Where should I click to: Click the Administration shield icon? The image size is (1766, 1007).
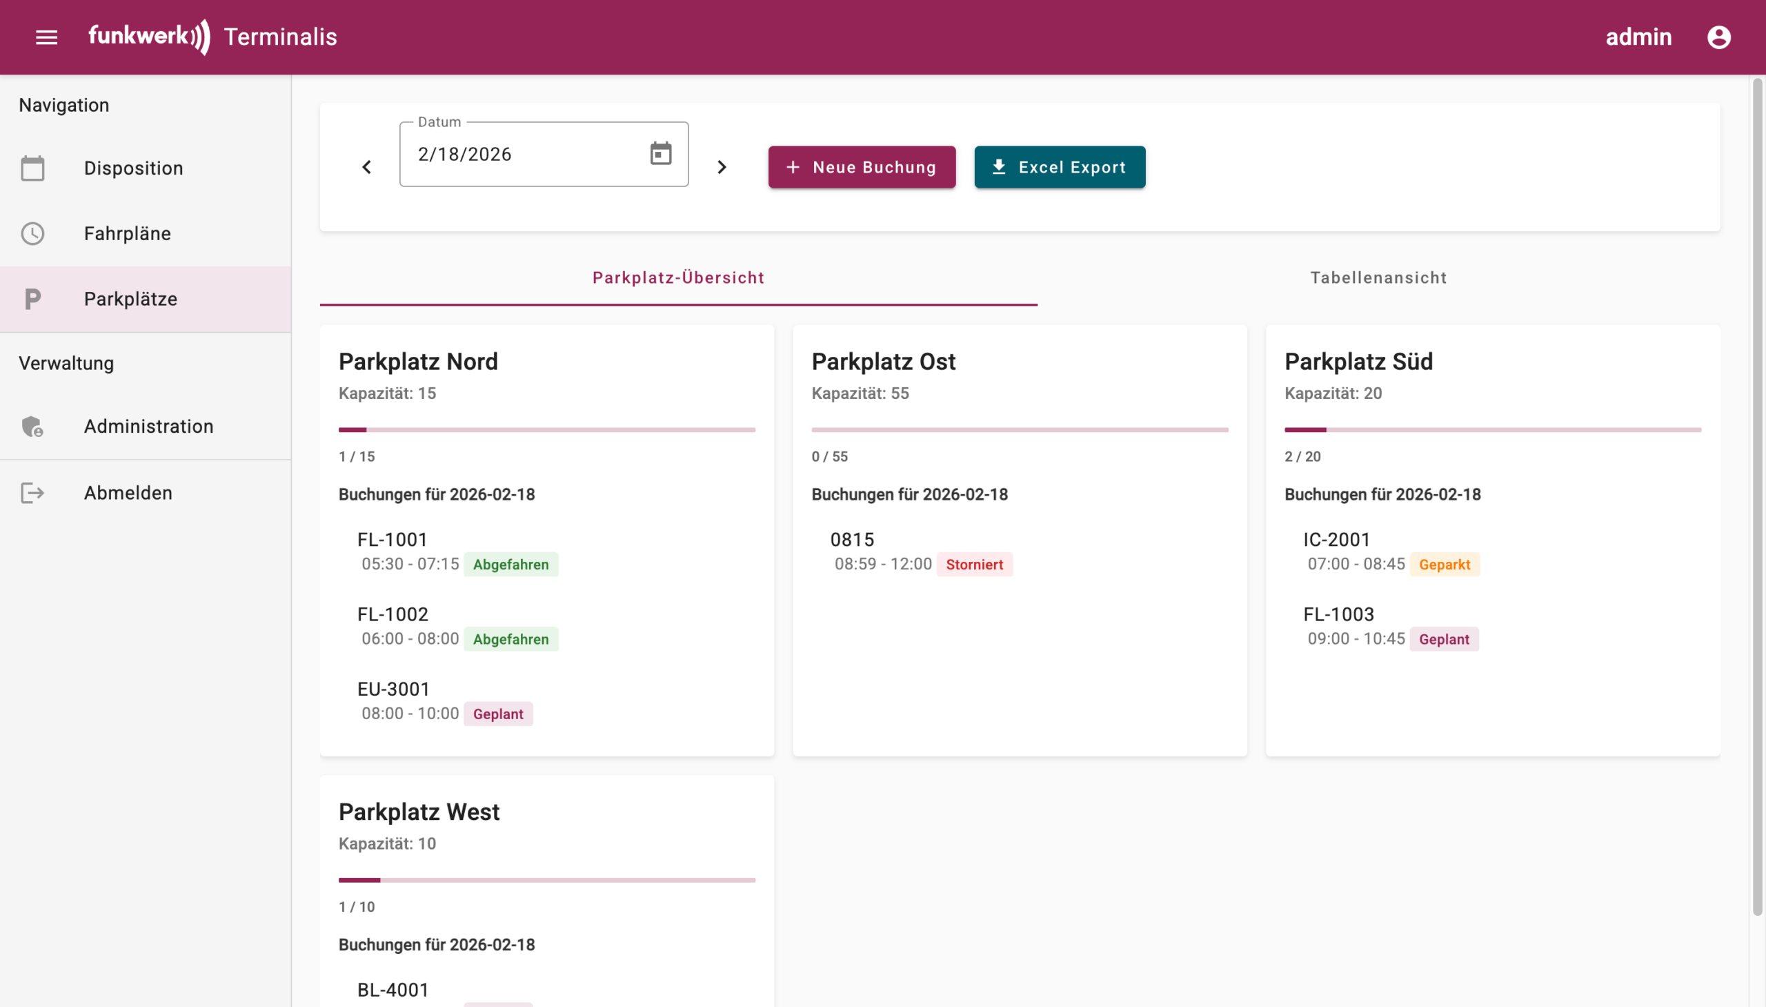[x=32, y=427]
